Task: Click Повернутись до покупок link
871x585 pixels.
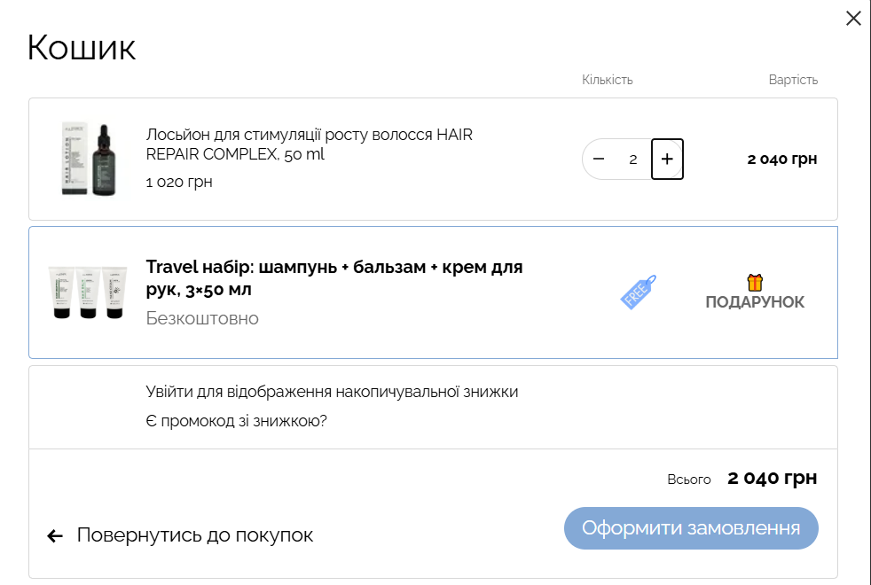Action: [x=195, y=535]
